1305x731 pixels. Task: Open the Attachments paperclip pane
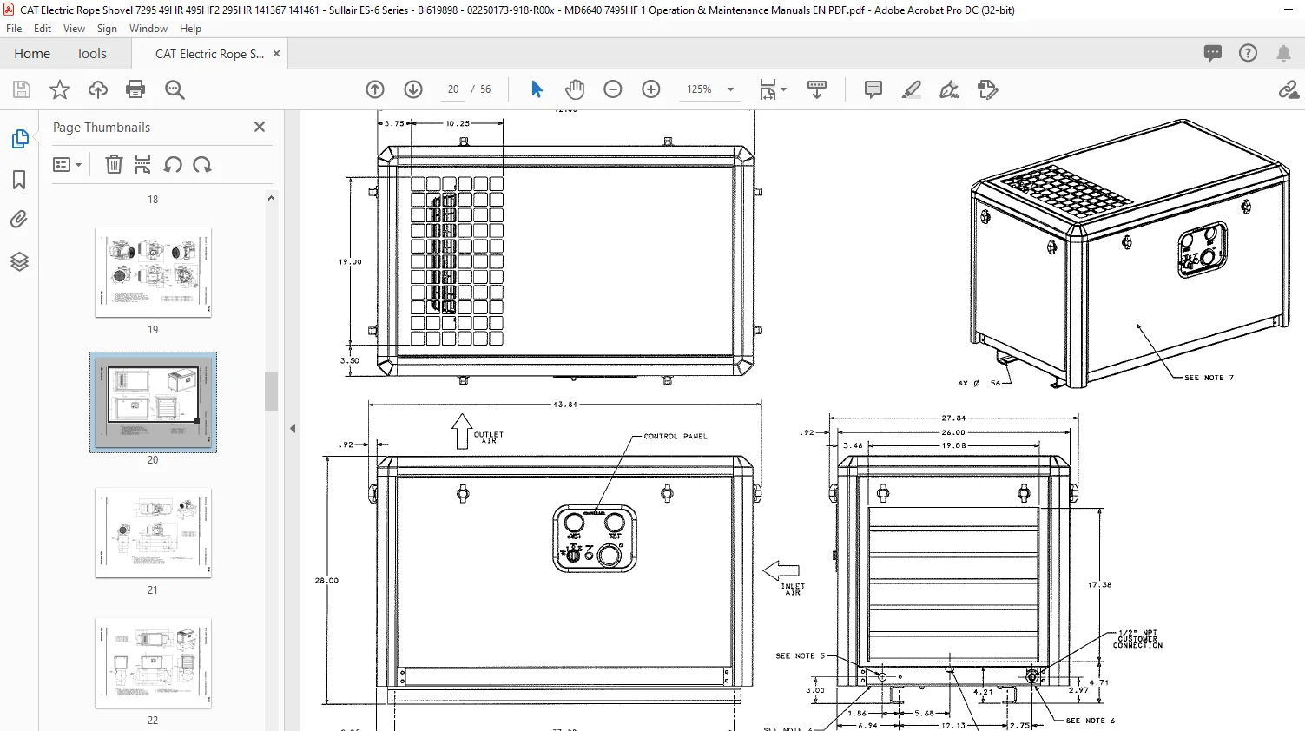point(19,220)
